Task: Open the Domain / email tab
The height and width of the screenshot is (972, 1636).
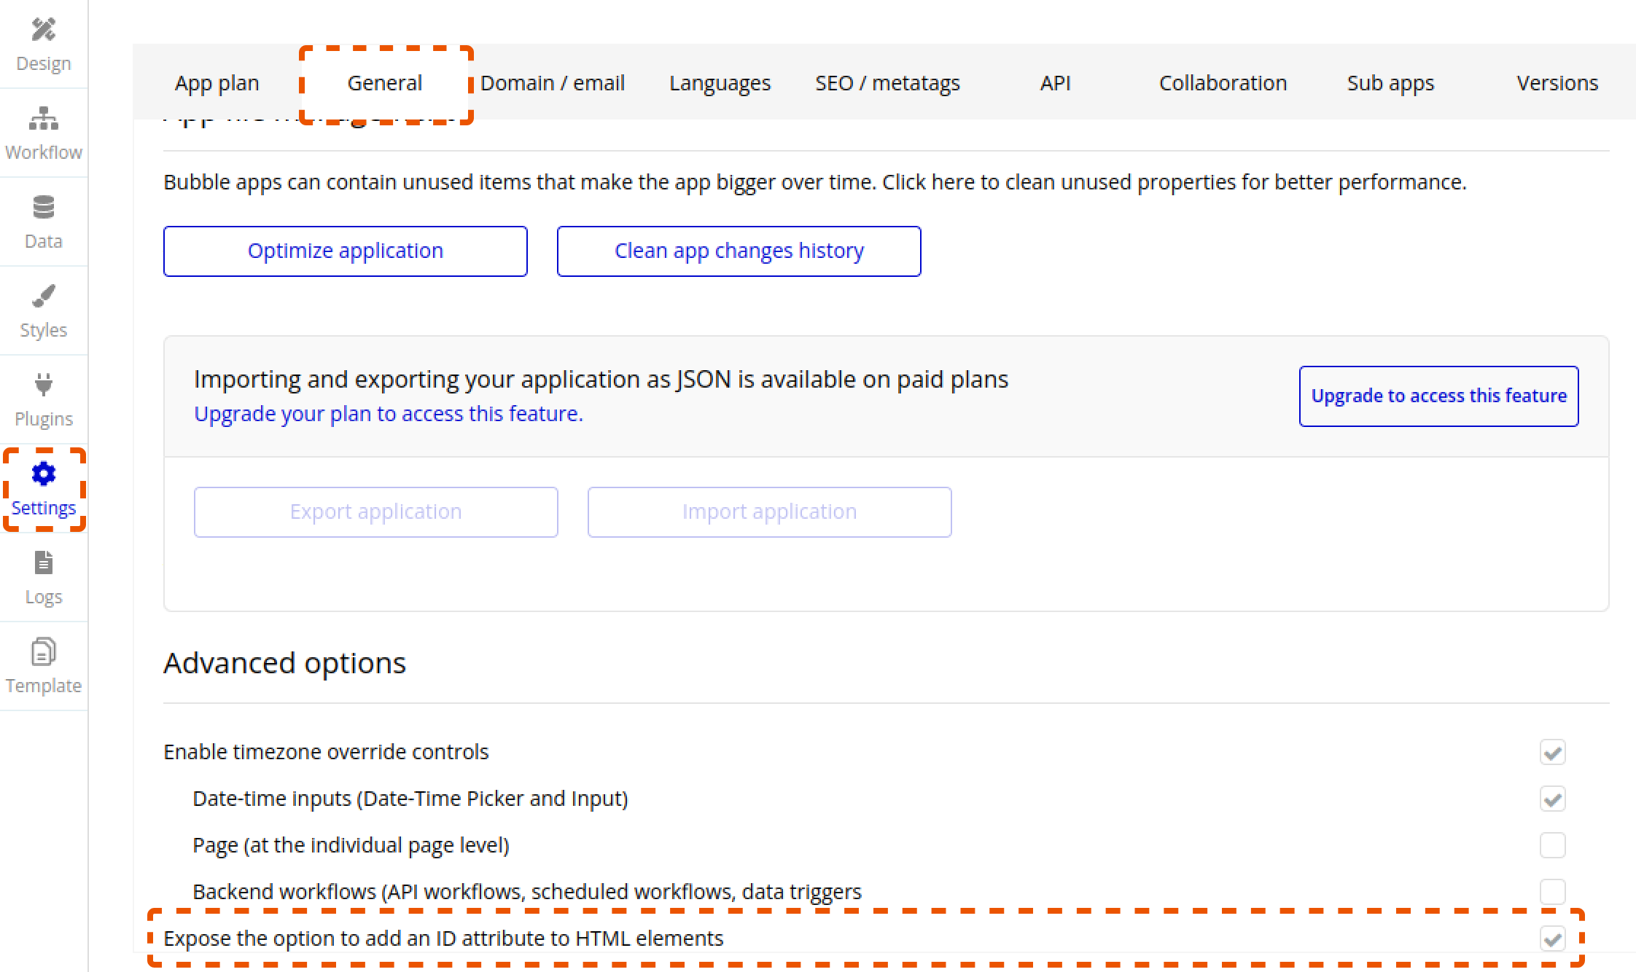Action: [552, 83]
